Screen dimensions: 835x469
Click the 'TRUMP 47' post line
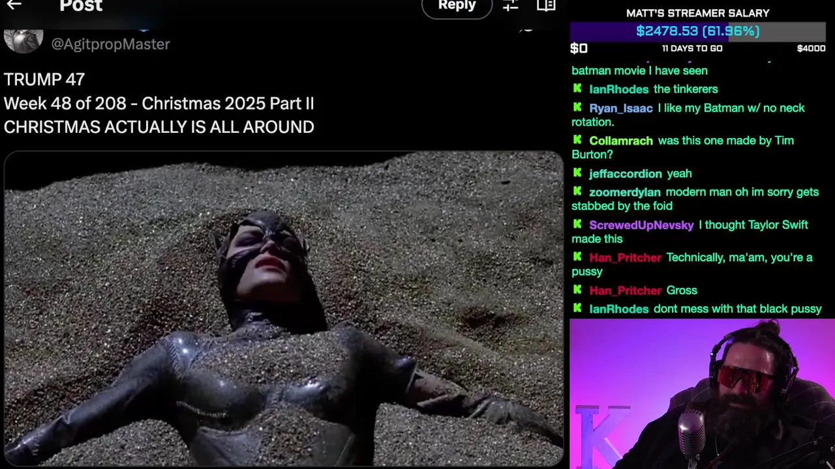tap(44, 79)
